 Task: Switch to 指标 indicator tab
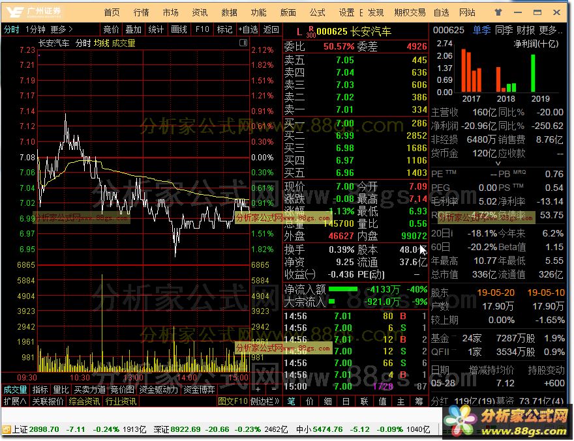click(x=40, y=390)
